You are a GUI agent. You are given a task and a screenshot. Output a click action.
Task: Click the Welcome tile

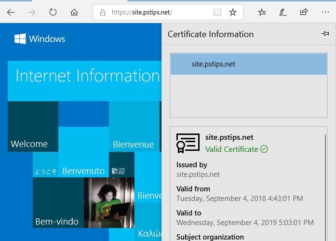click(33, 127)
